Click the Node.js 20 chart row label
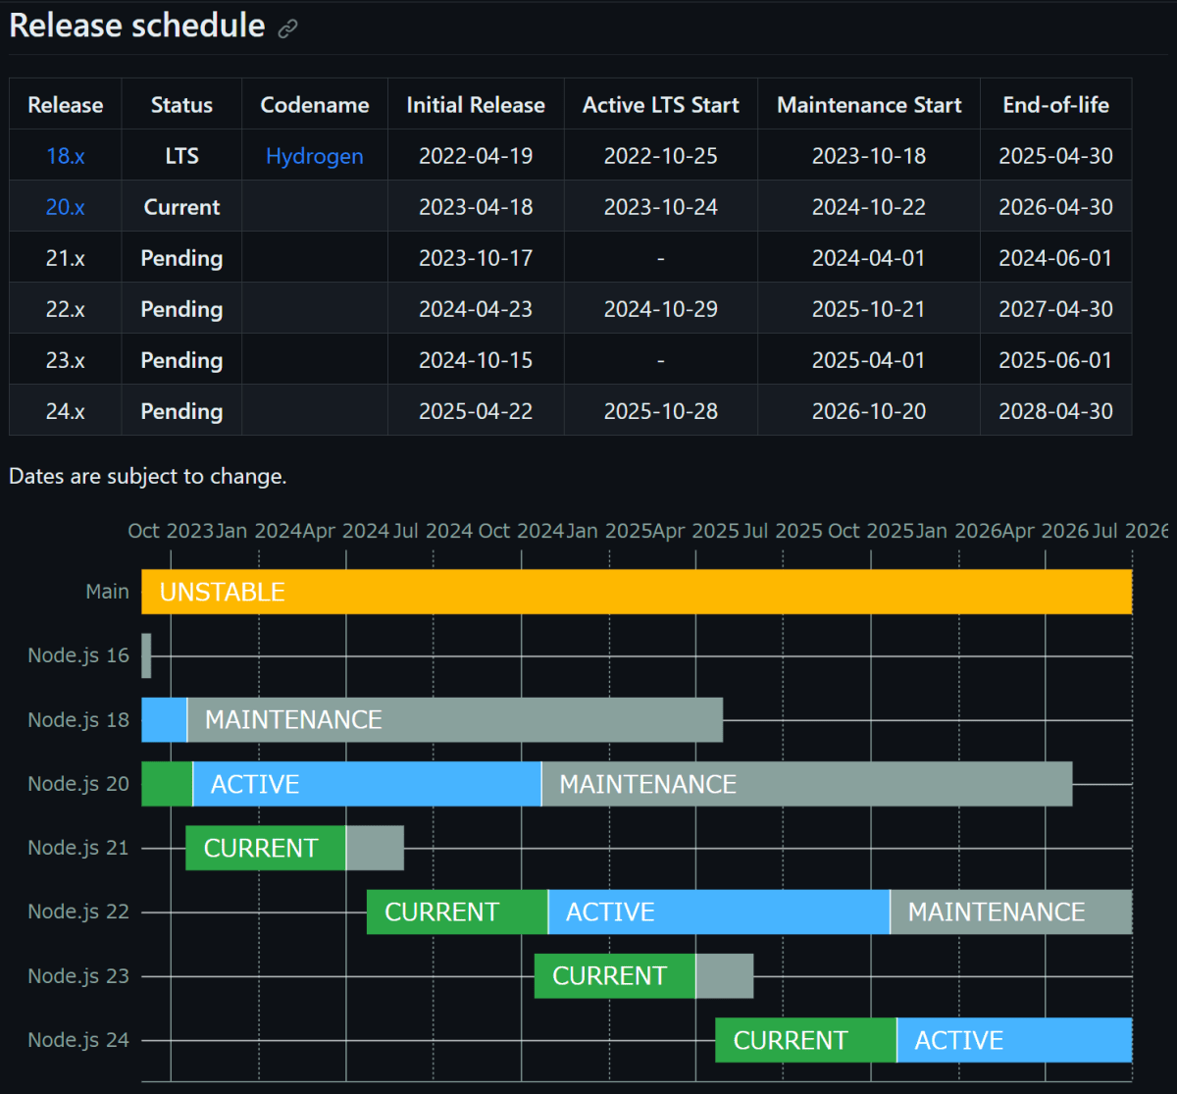 coord(78,784)
